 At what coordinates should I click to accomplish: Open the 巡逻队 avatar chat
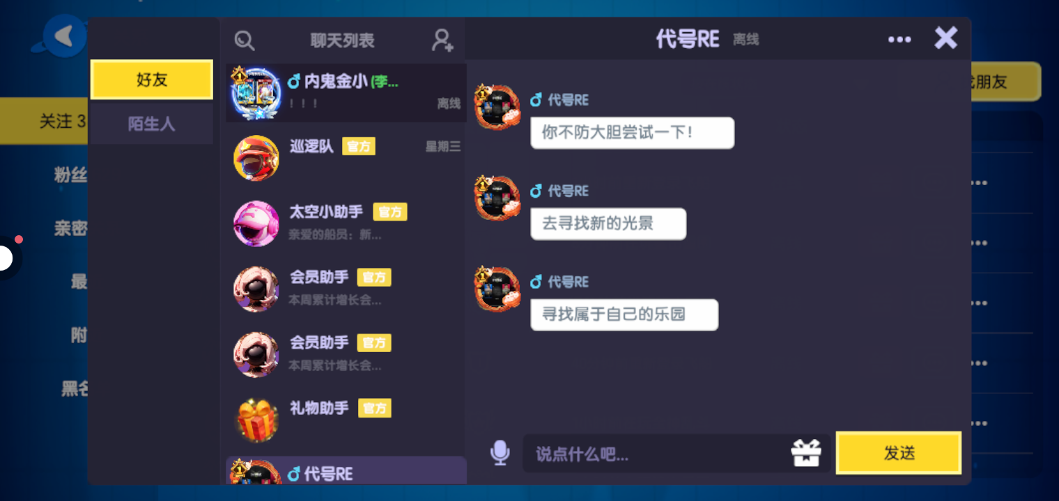(x=256, y=158)
